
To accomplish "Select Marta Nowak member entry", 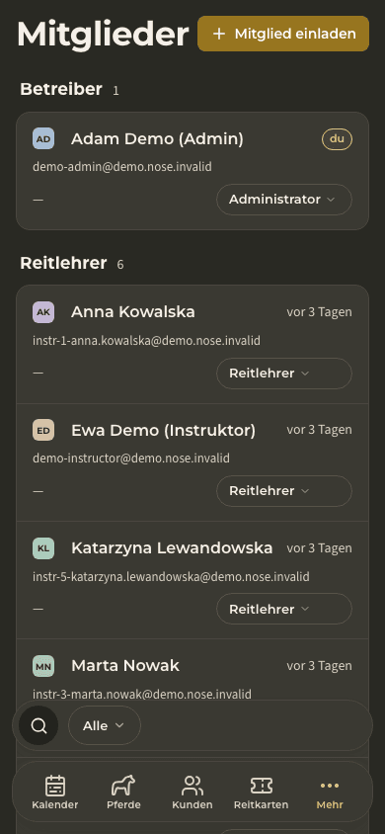I will point(192,671).
